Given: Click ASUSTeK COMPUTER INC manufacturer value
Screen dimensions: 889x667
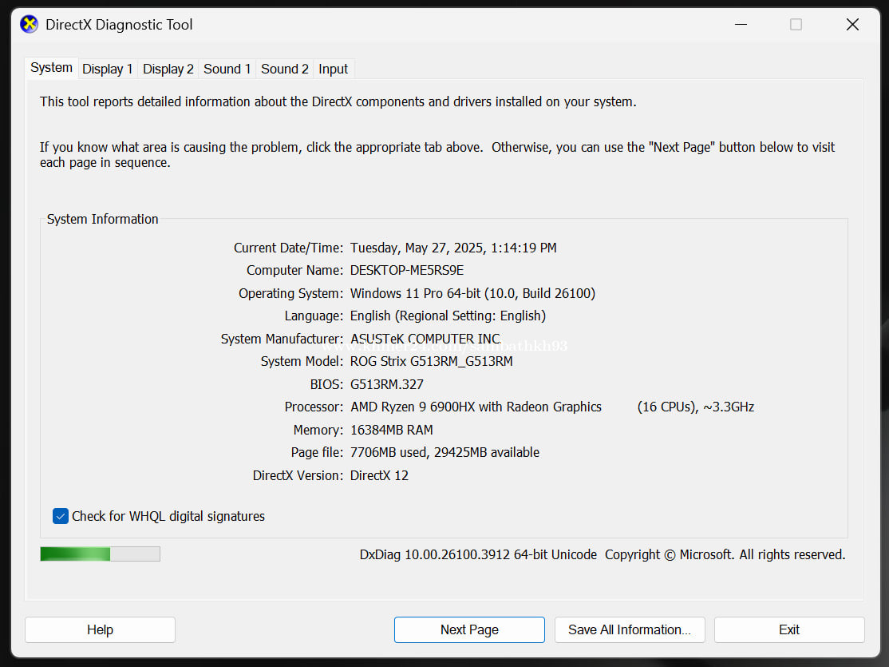Looking at the screenshot, I should click(x=425, y=339).
